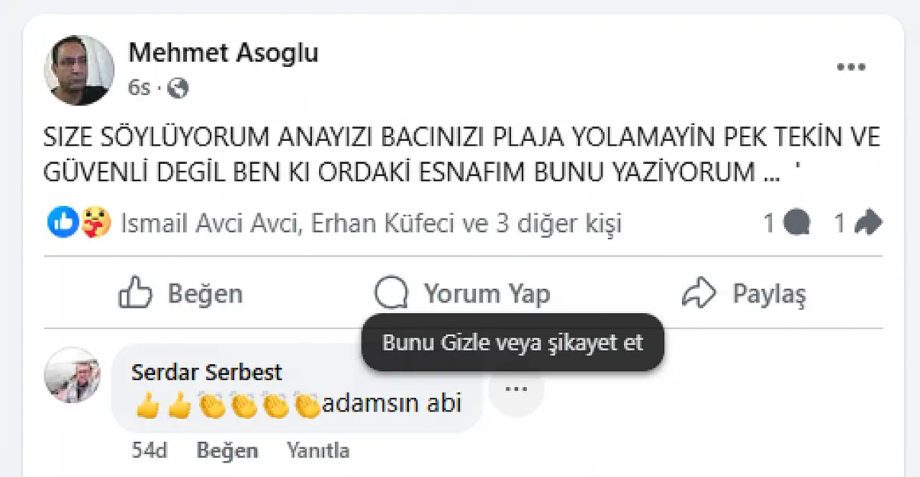The image size is (920, 477).
Task: Click the speech bubble Yorum Yap icon
Action: pyautogui.click(x=392, y=294)
